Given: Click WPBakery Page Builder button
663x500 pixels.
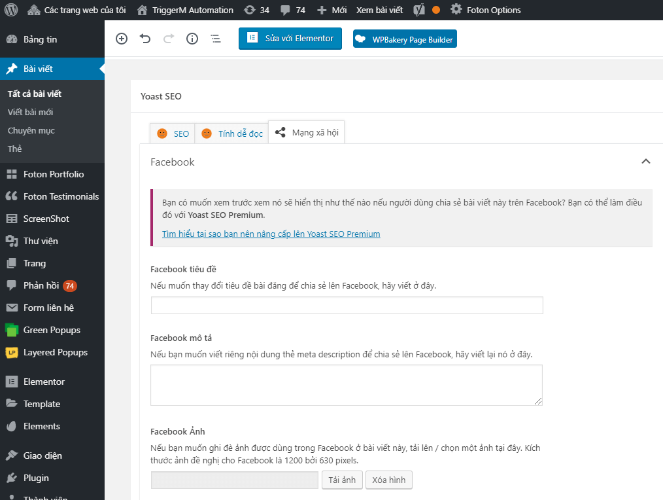Looking at the screenshot, I should point(405,39).
